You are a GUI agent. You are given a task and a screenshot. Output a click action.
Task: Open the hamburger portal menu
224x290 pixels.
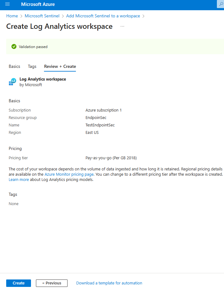[x=7, y=4]
